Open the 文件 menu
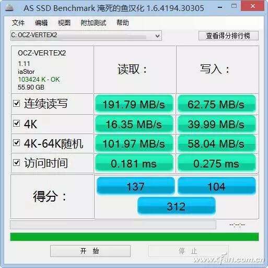 coord(18,23)
